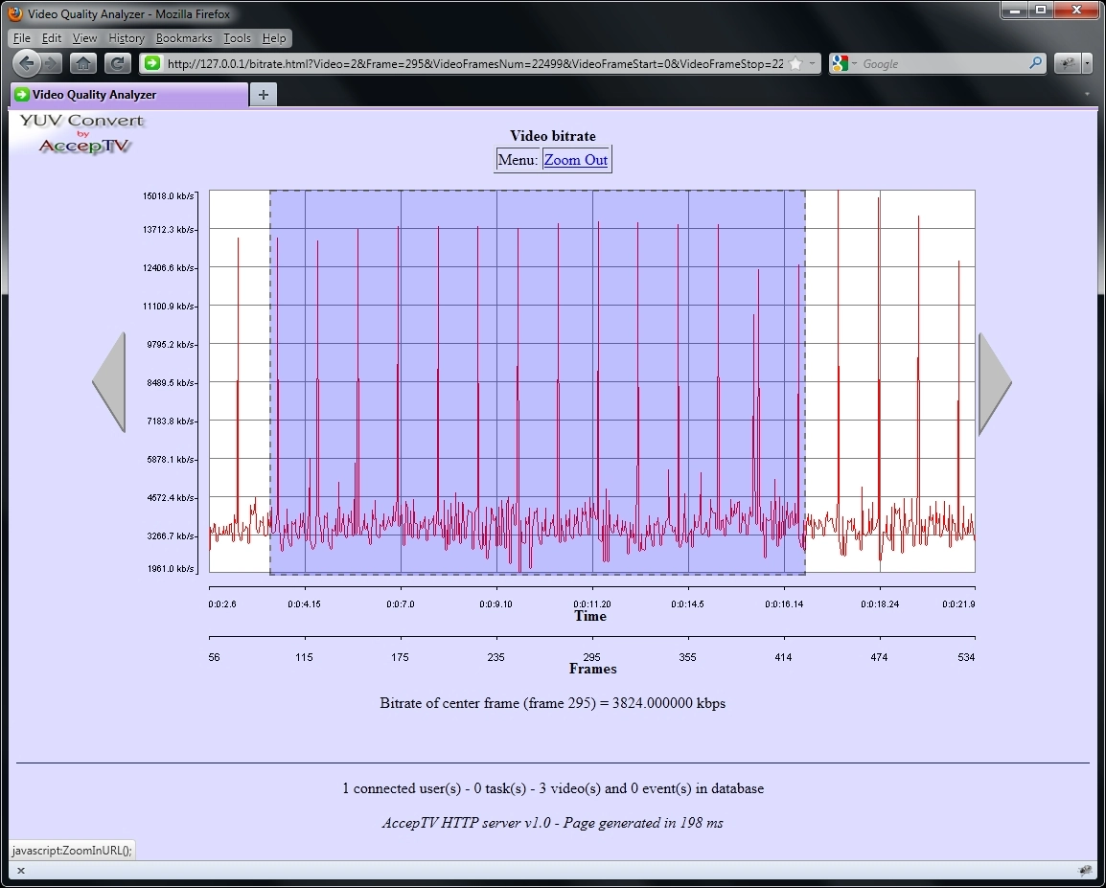Close the status bar with the x button
Image resolution: width=1106 pixels, height=888 pixels.
(20, 871)
